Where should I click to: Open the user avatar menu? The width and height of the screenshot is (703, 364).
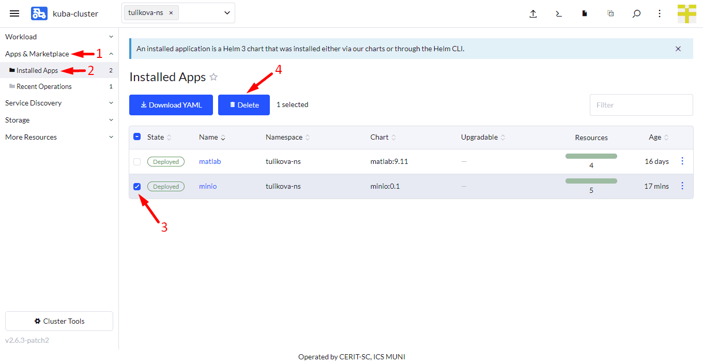[686, 14]
